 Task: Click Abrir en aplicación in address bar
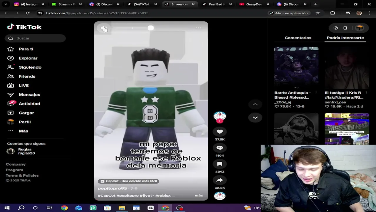(289, 13)
